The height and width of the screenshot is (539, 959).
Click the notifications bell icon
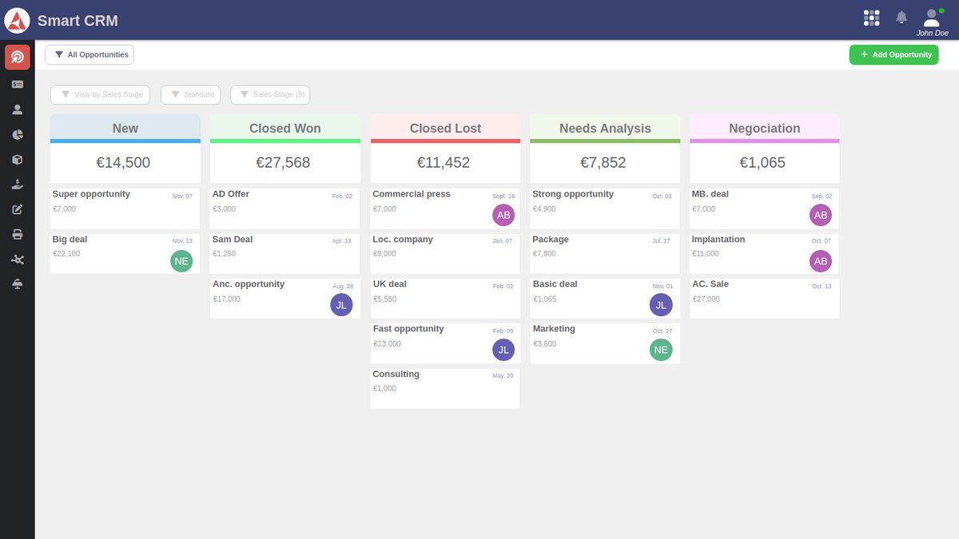[901, 16]
